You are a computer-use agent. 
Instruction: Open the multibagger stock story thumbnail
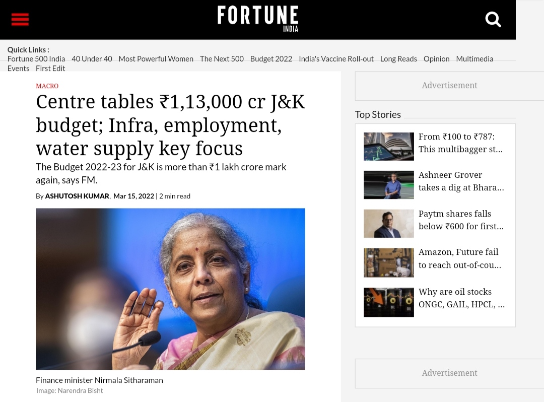coord(388,146)
